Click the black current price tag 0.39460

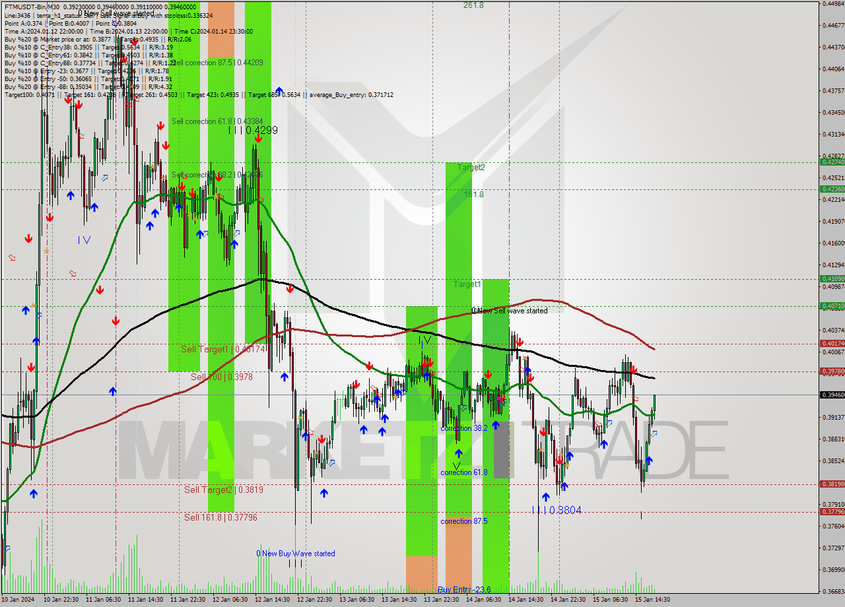(832, 395)
